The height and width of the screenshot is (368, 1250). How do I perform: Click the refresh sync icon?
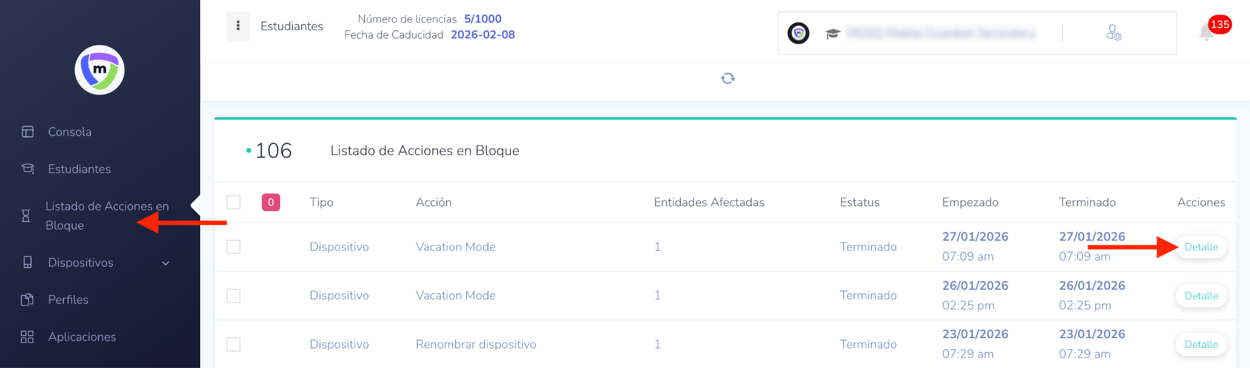tap(728, 78)
